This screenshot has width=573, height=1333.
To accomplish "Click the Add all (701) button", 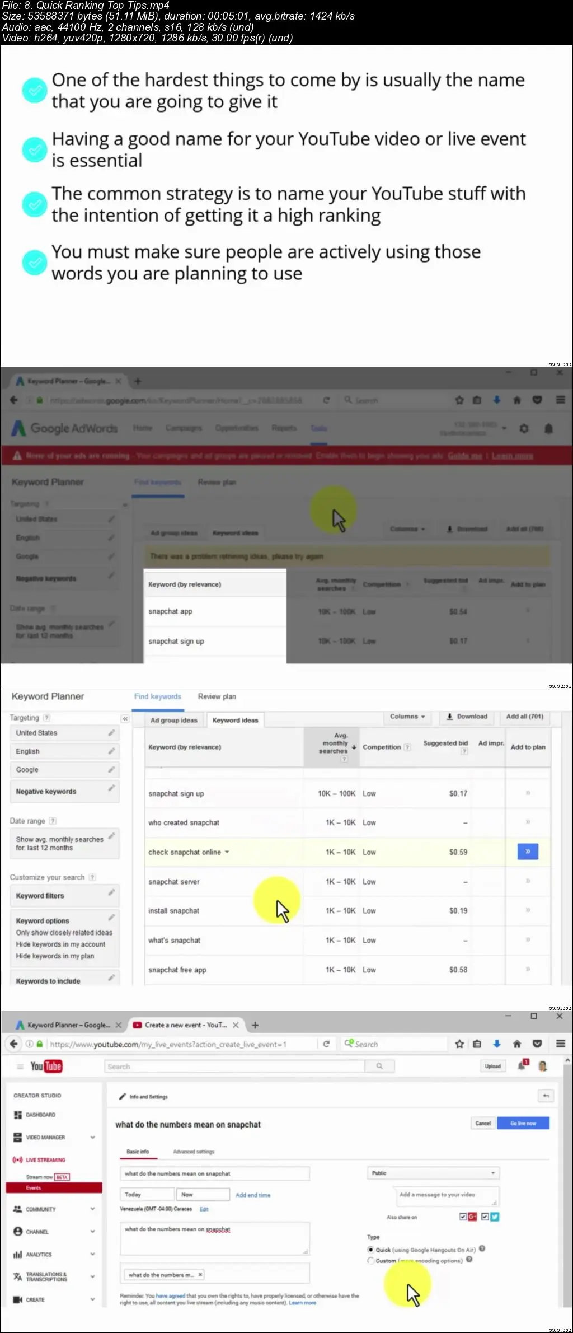I will 524,717.
